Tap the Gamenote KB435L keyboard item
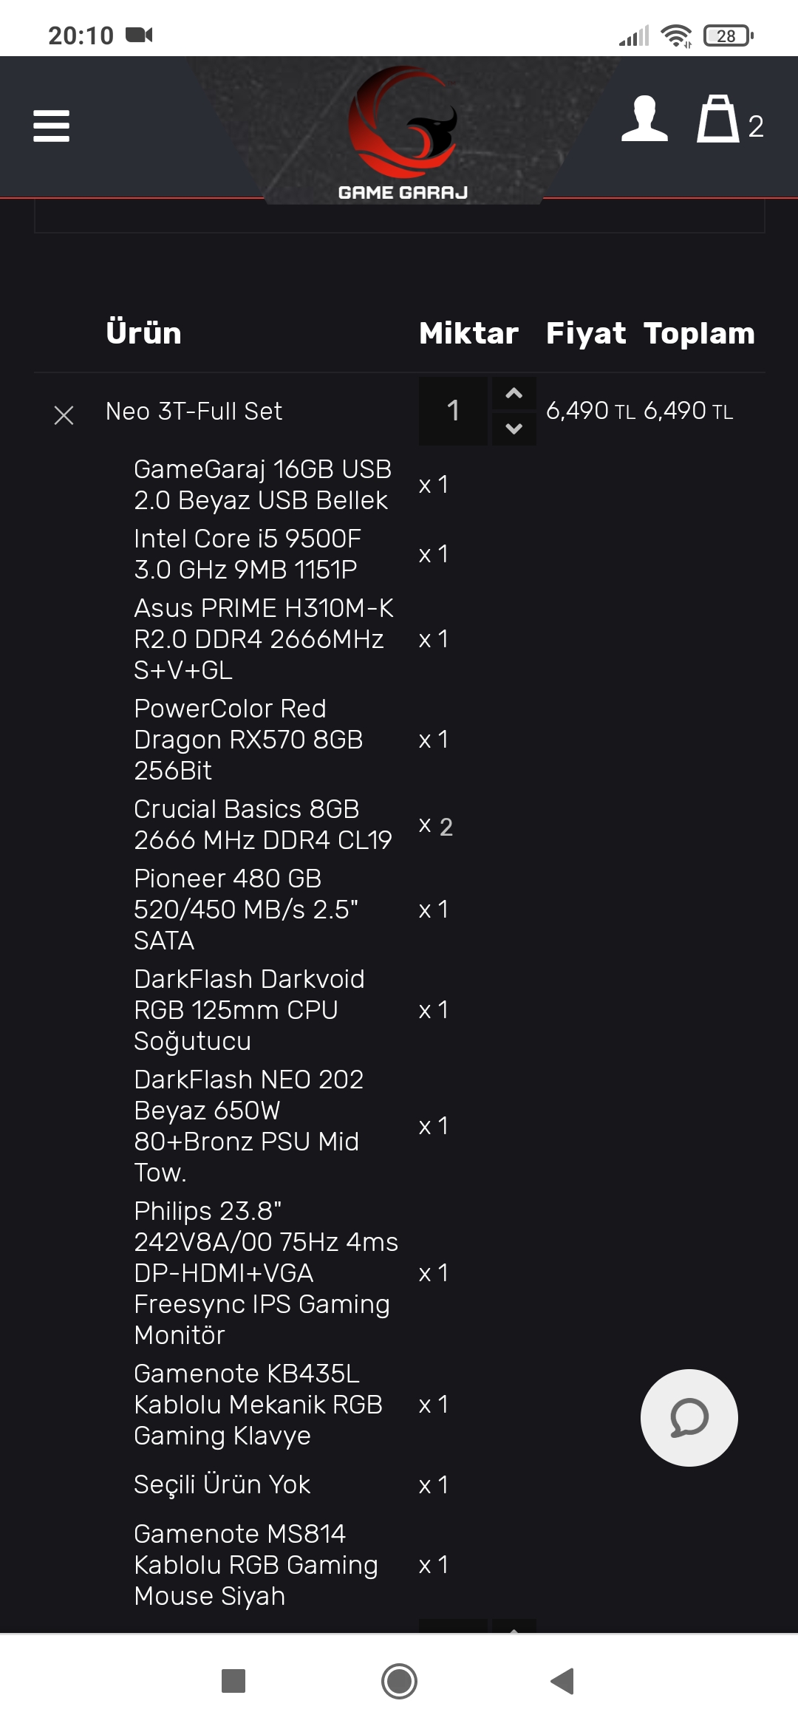Screen dimensions: 798x1729 pos(258,1404)
